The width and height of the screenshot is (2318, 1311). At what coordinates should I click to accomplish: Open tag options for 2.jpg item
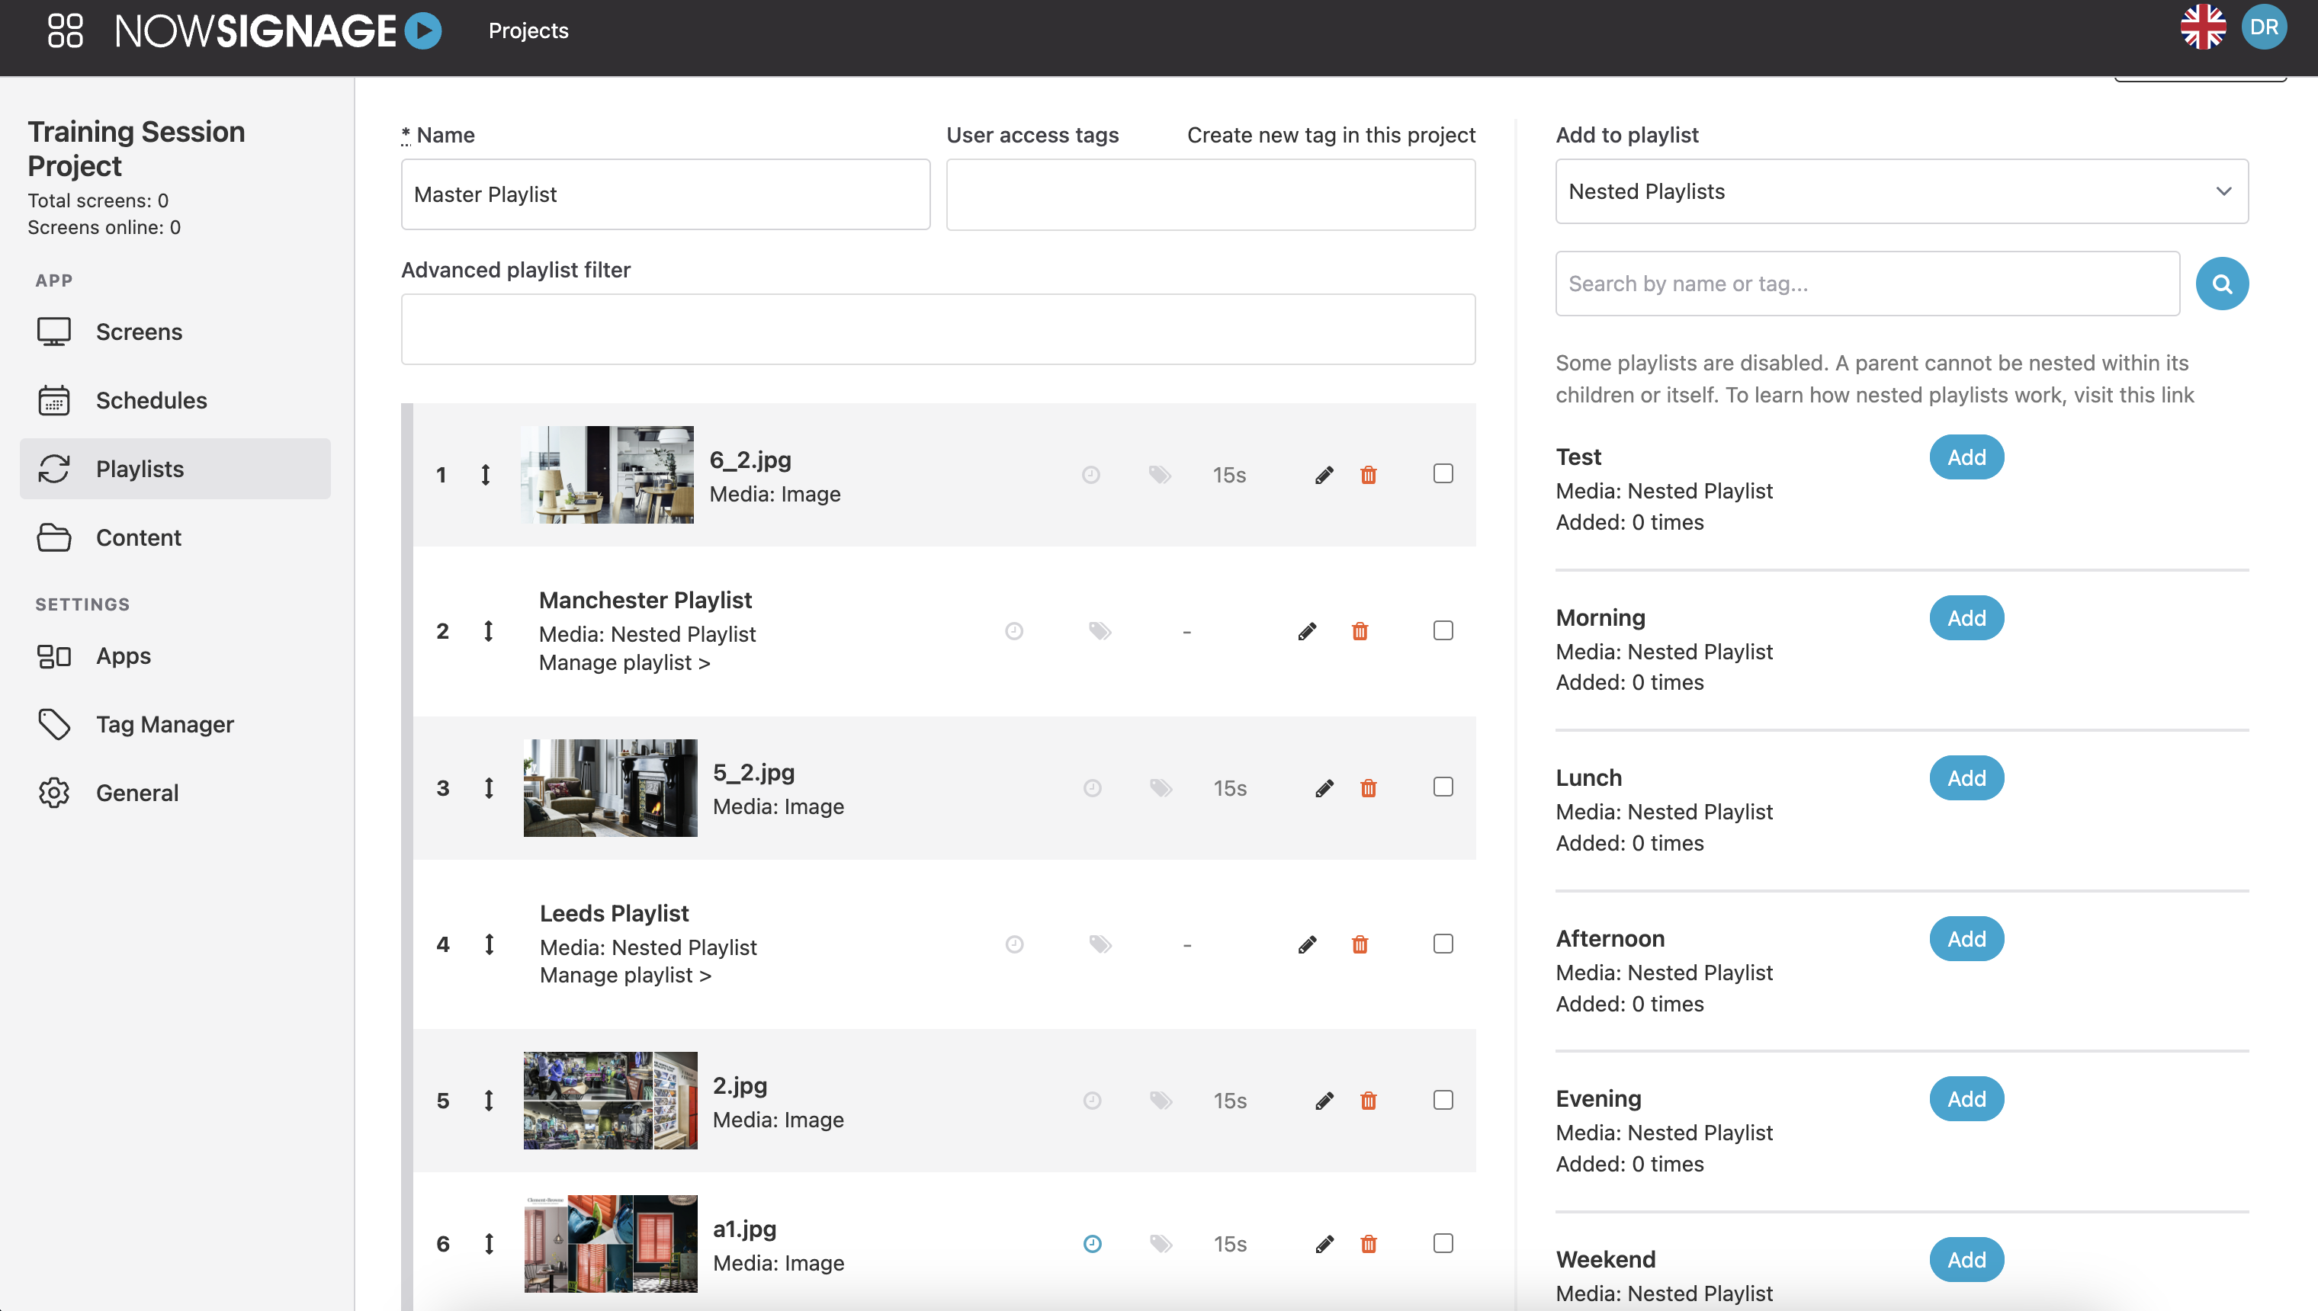point(1160,1101)
